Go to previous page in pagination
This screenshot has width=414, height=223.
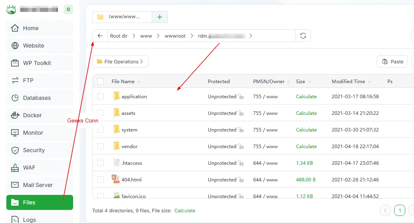point(385,210)
